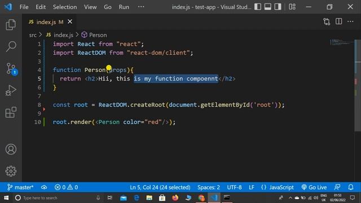
Task: Click the breakpoint marker near line 9
Action: click(44, 109)
